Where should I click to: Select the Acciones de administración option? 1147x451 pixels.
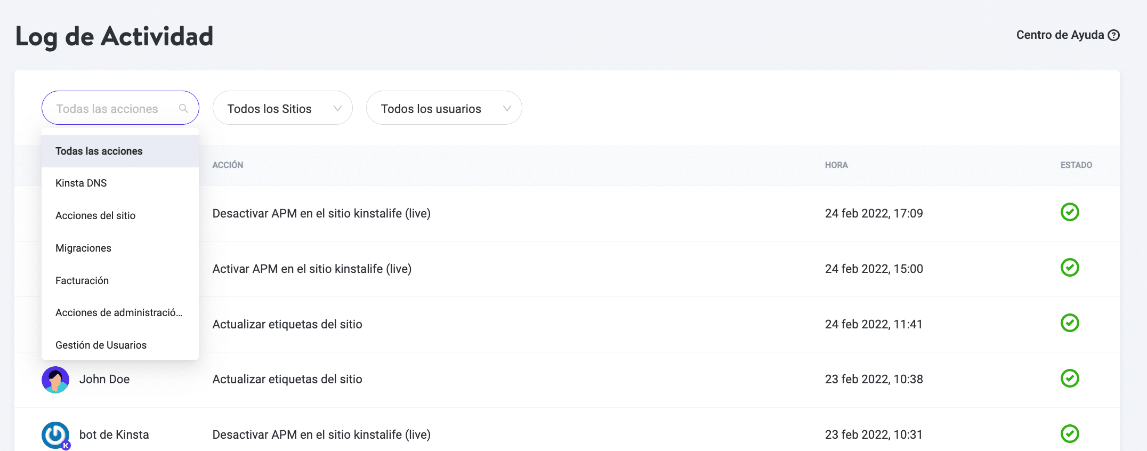coord(119,313)
